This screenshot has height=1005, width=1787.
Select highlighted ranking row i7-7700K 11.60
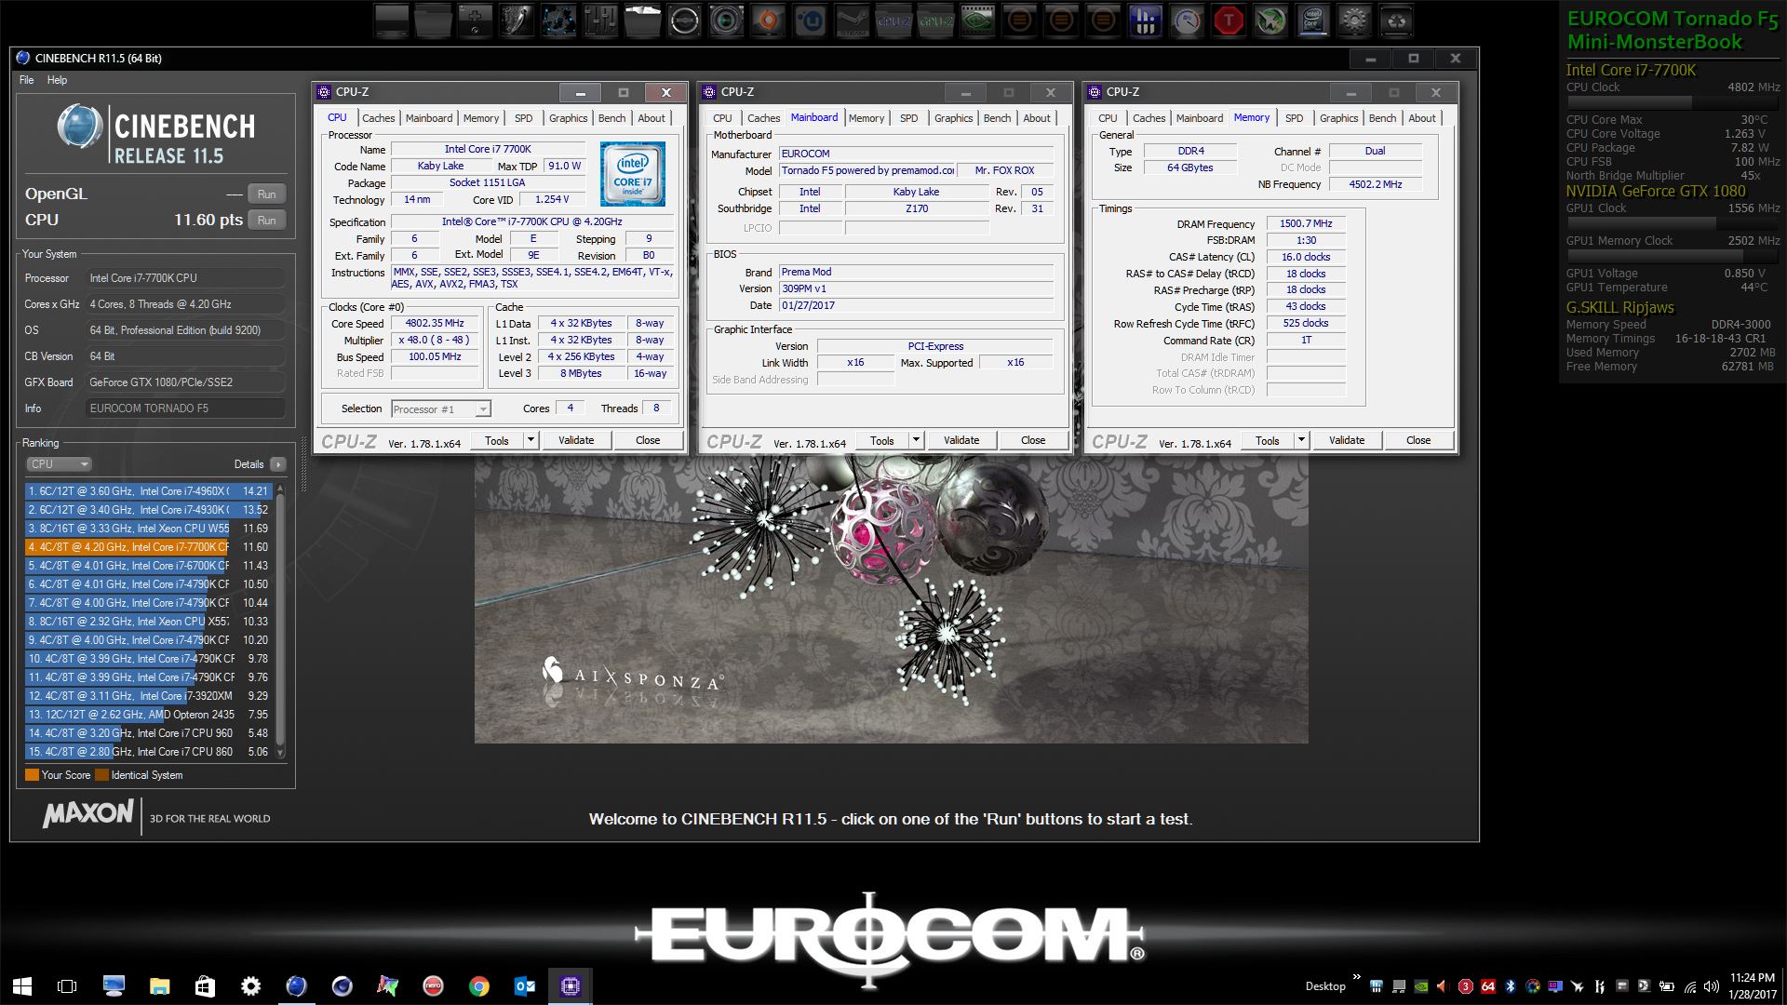point(149,547)
